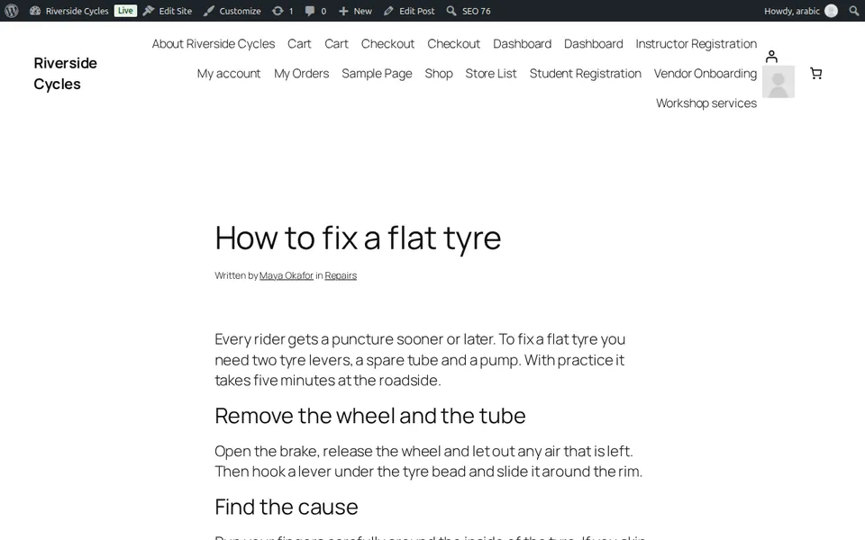The height and width of the screenshot is (540, 865).
Task: Click the search magnifier beside the toolbar avatar
Action: point(854,11)
